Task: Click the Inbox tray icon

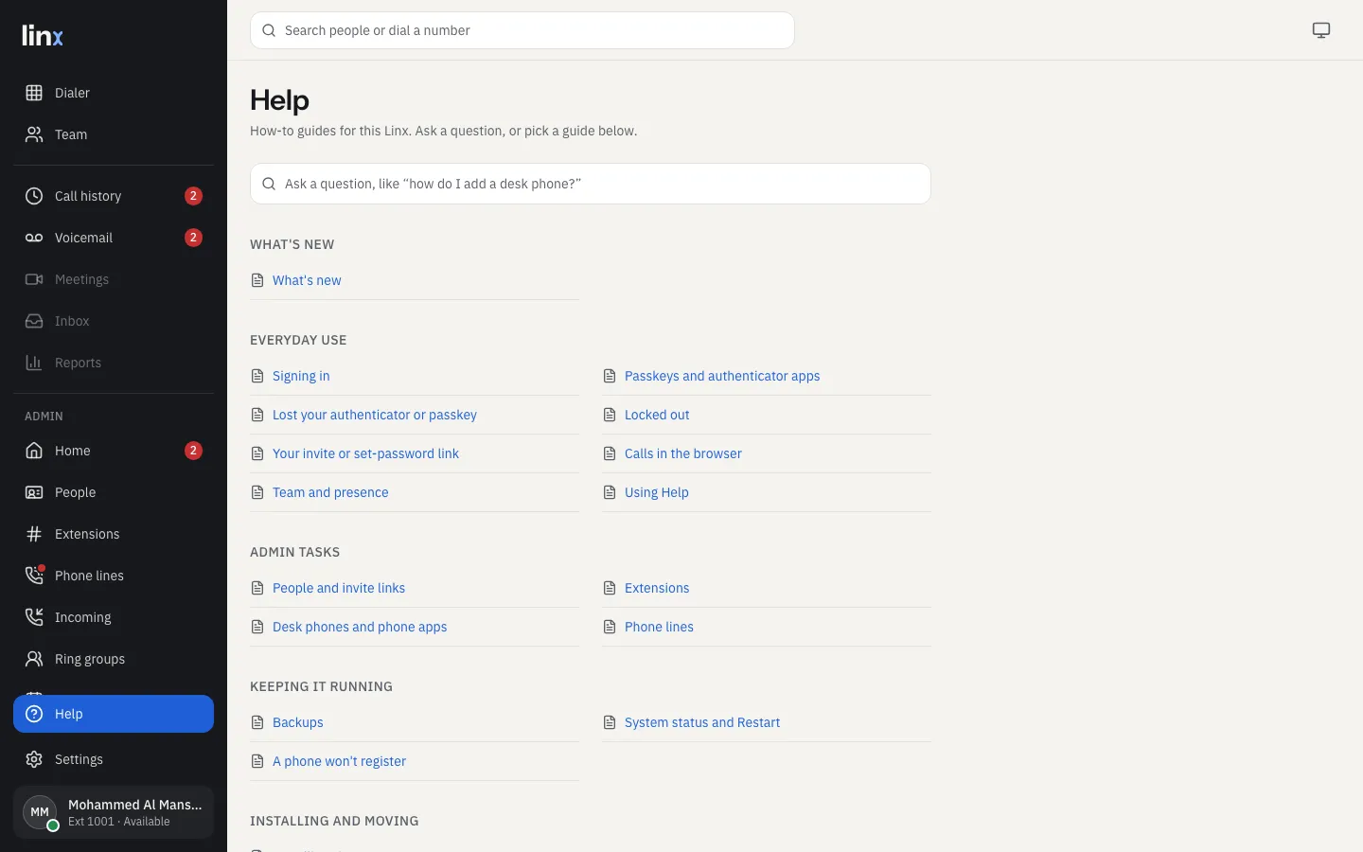Action: tap(34, 321)
